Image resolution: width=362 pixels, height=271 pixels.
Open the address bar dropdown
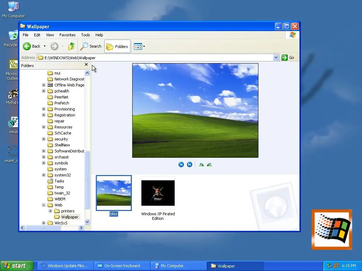coord(276,58)
